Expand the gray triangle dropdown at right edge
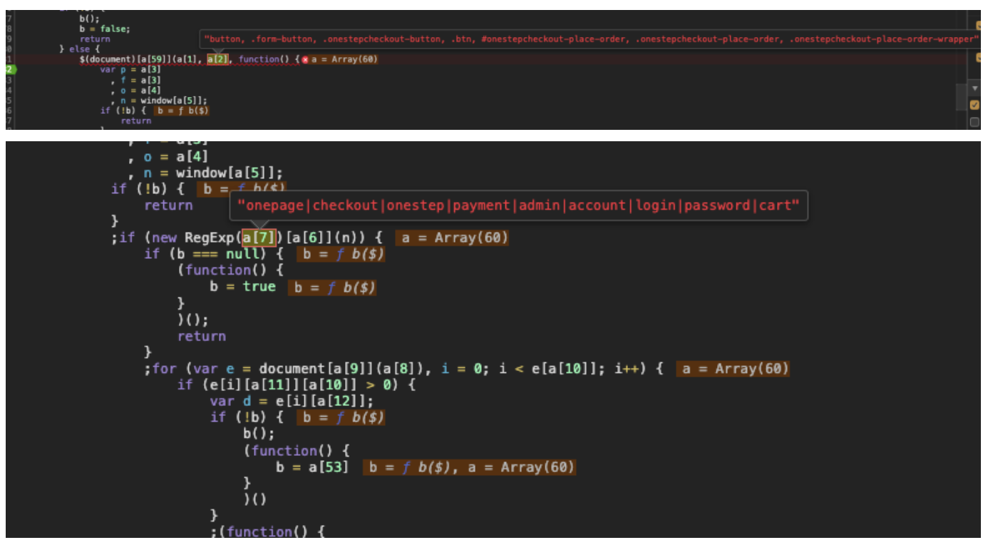Image resolution: width=988 pixels, height=545 pixels. click(974, 88)
